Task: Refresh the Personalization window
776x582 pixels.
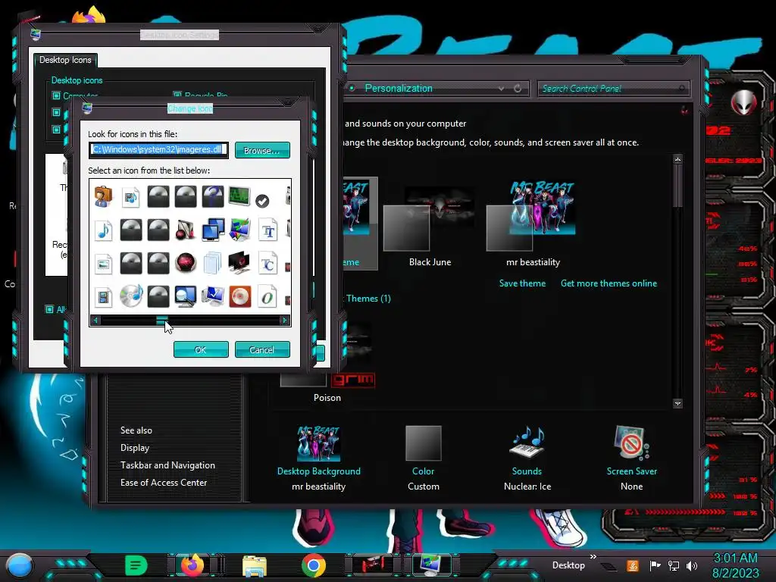Action: [x=518, y=88]
